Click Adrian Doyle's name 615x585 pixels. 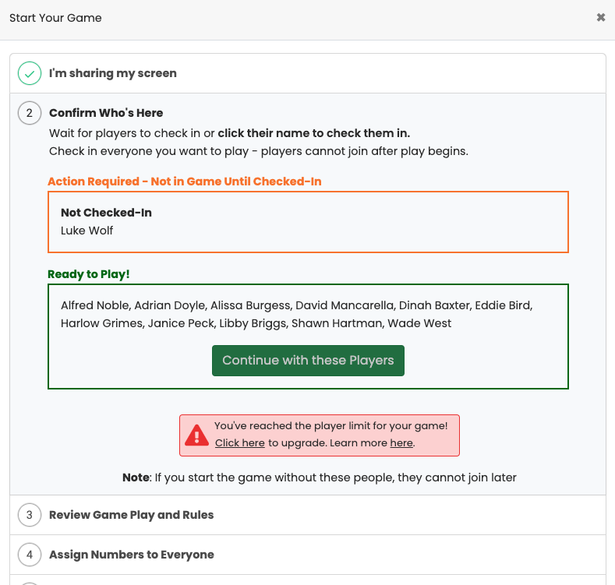coord(170,305)
